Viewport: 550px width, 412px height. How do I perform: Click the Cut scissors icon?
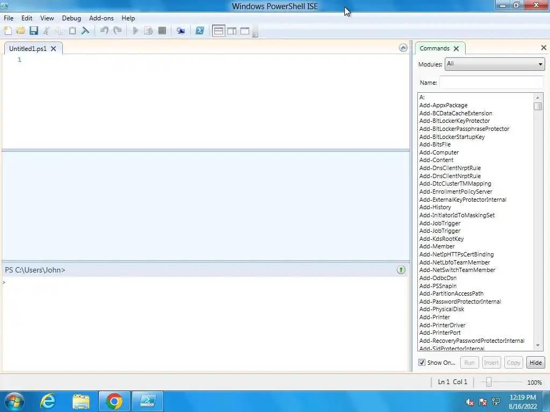(x=46, y=31)
